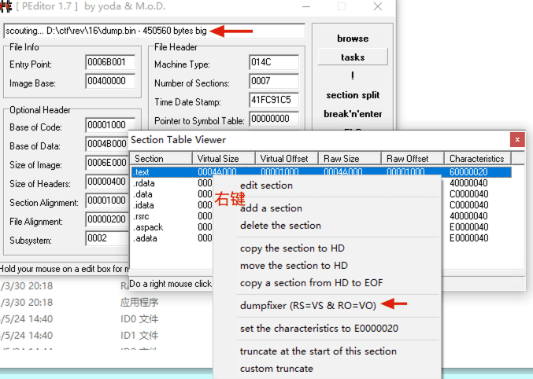The height and width of the screenshot is (379, 533).
Task: Choose copy a section from HD to EOF
Action: 311,283
